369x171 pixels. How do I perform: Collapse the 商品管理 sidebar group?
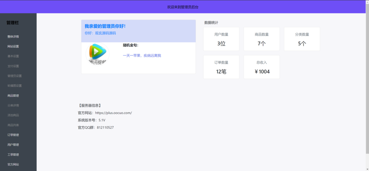(x=13, y=96)
